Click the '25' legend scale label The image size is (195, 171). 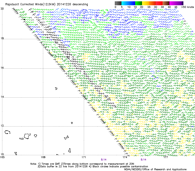pyautogui.click(x=149, y=7)
